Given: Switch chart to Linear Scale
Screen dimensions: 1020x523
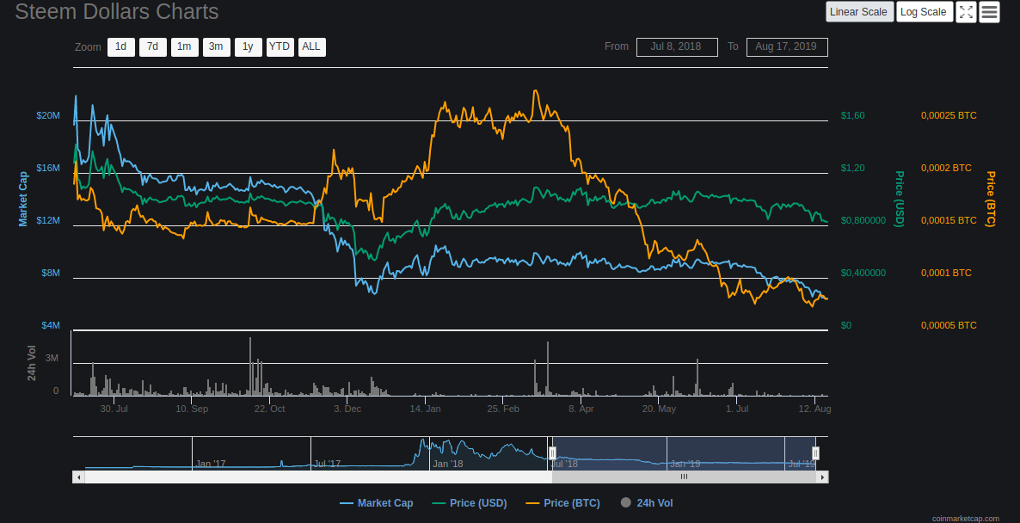Looking at the screenshot, I should click(859, 12).
